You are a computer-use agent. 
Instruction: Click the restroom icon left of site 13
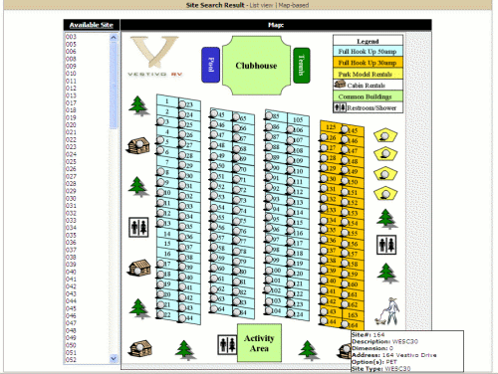coord(138,227)
